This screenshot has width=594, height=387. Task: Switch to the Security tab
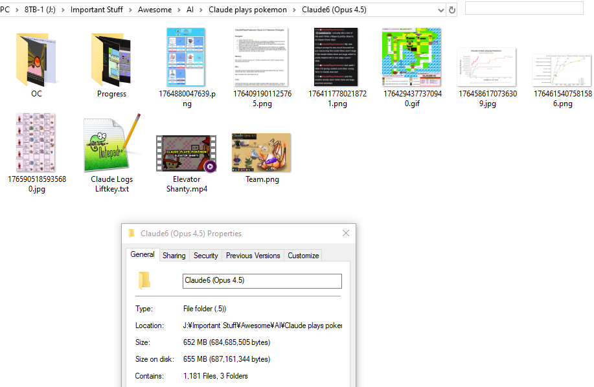tap(206, 256)
